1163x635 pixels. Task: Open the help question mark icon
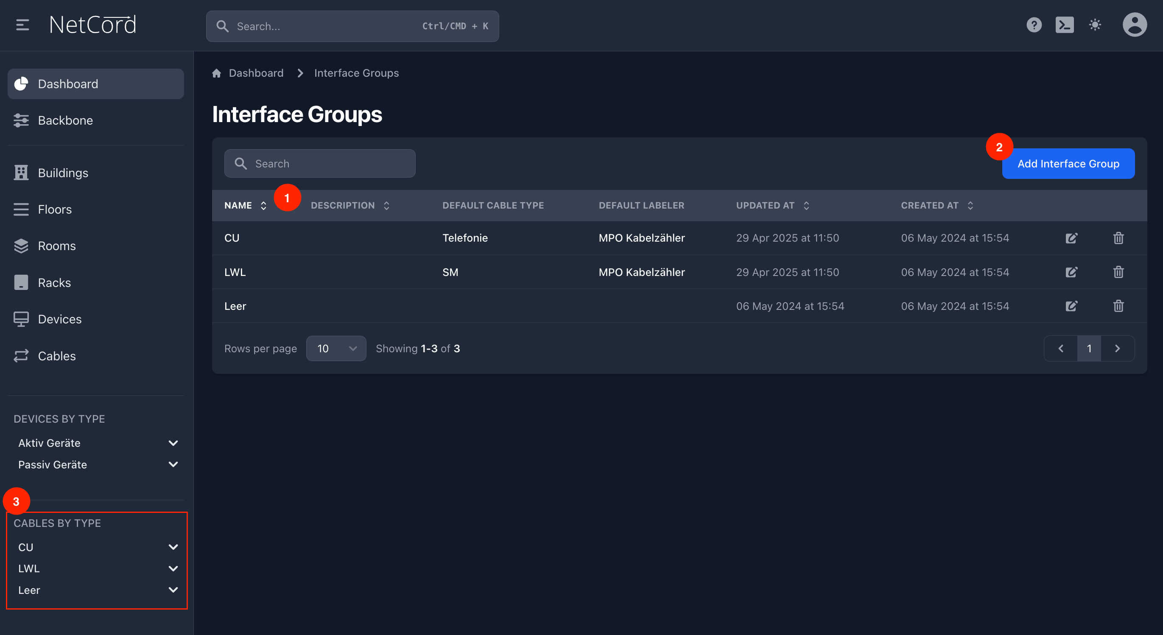click(x=1034, y=25)
